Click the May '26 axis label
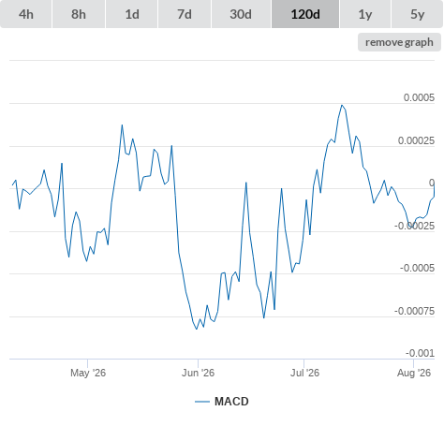 88,373
